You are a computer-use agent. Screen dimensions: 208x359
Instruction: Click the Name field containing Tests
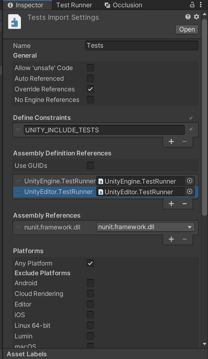click(141, 46)
